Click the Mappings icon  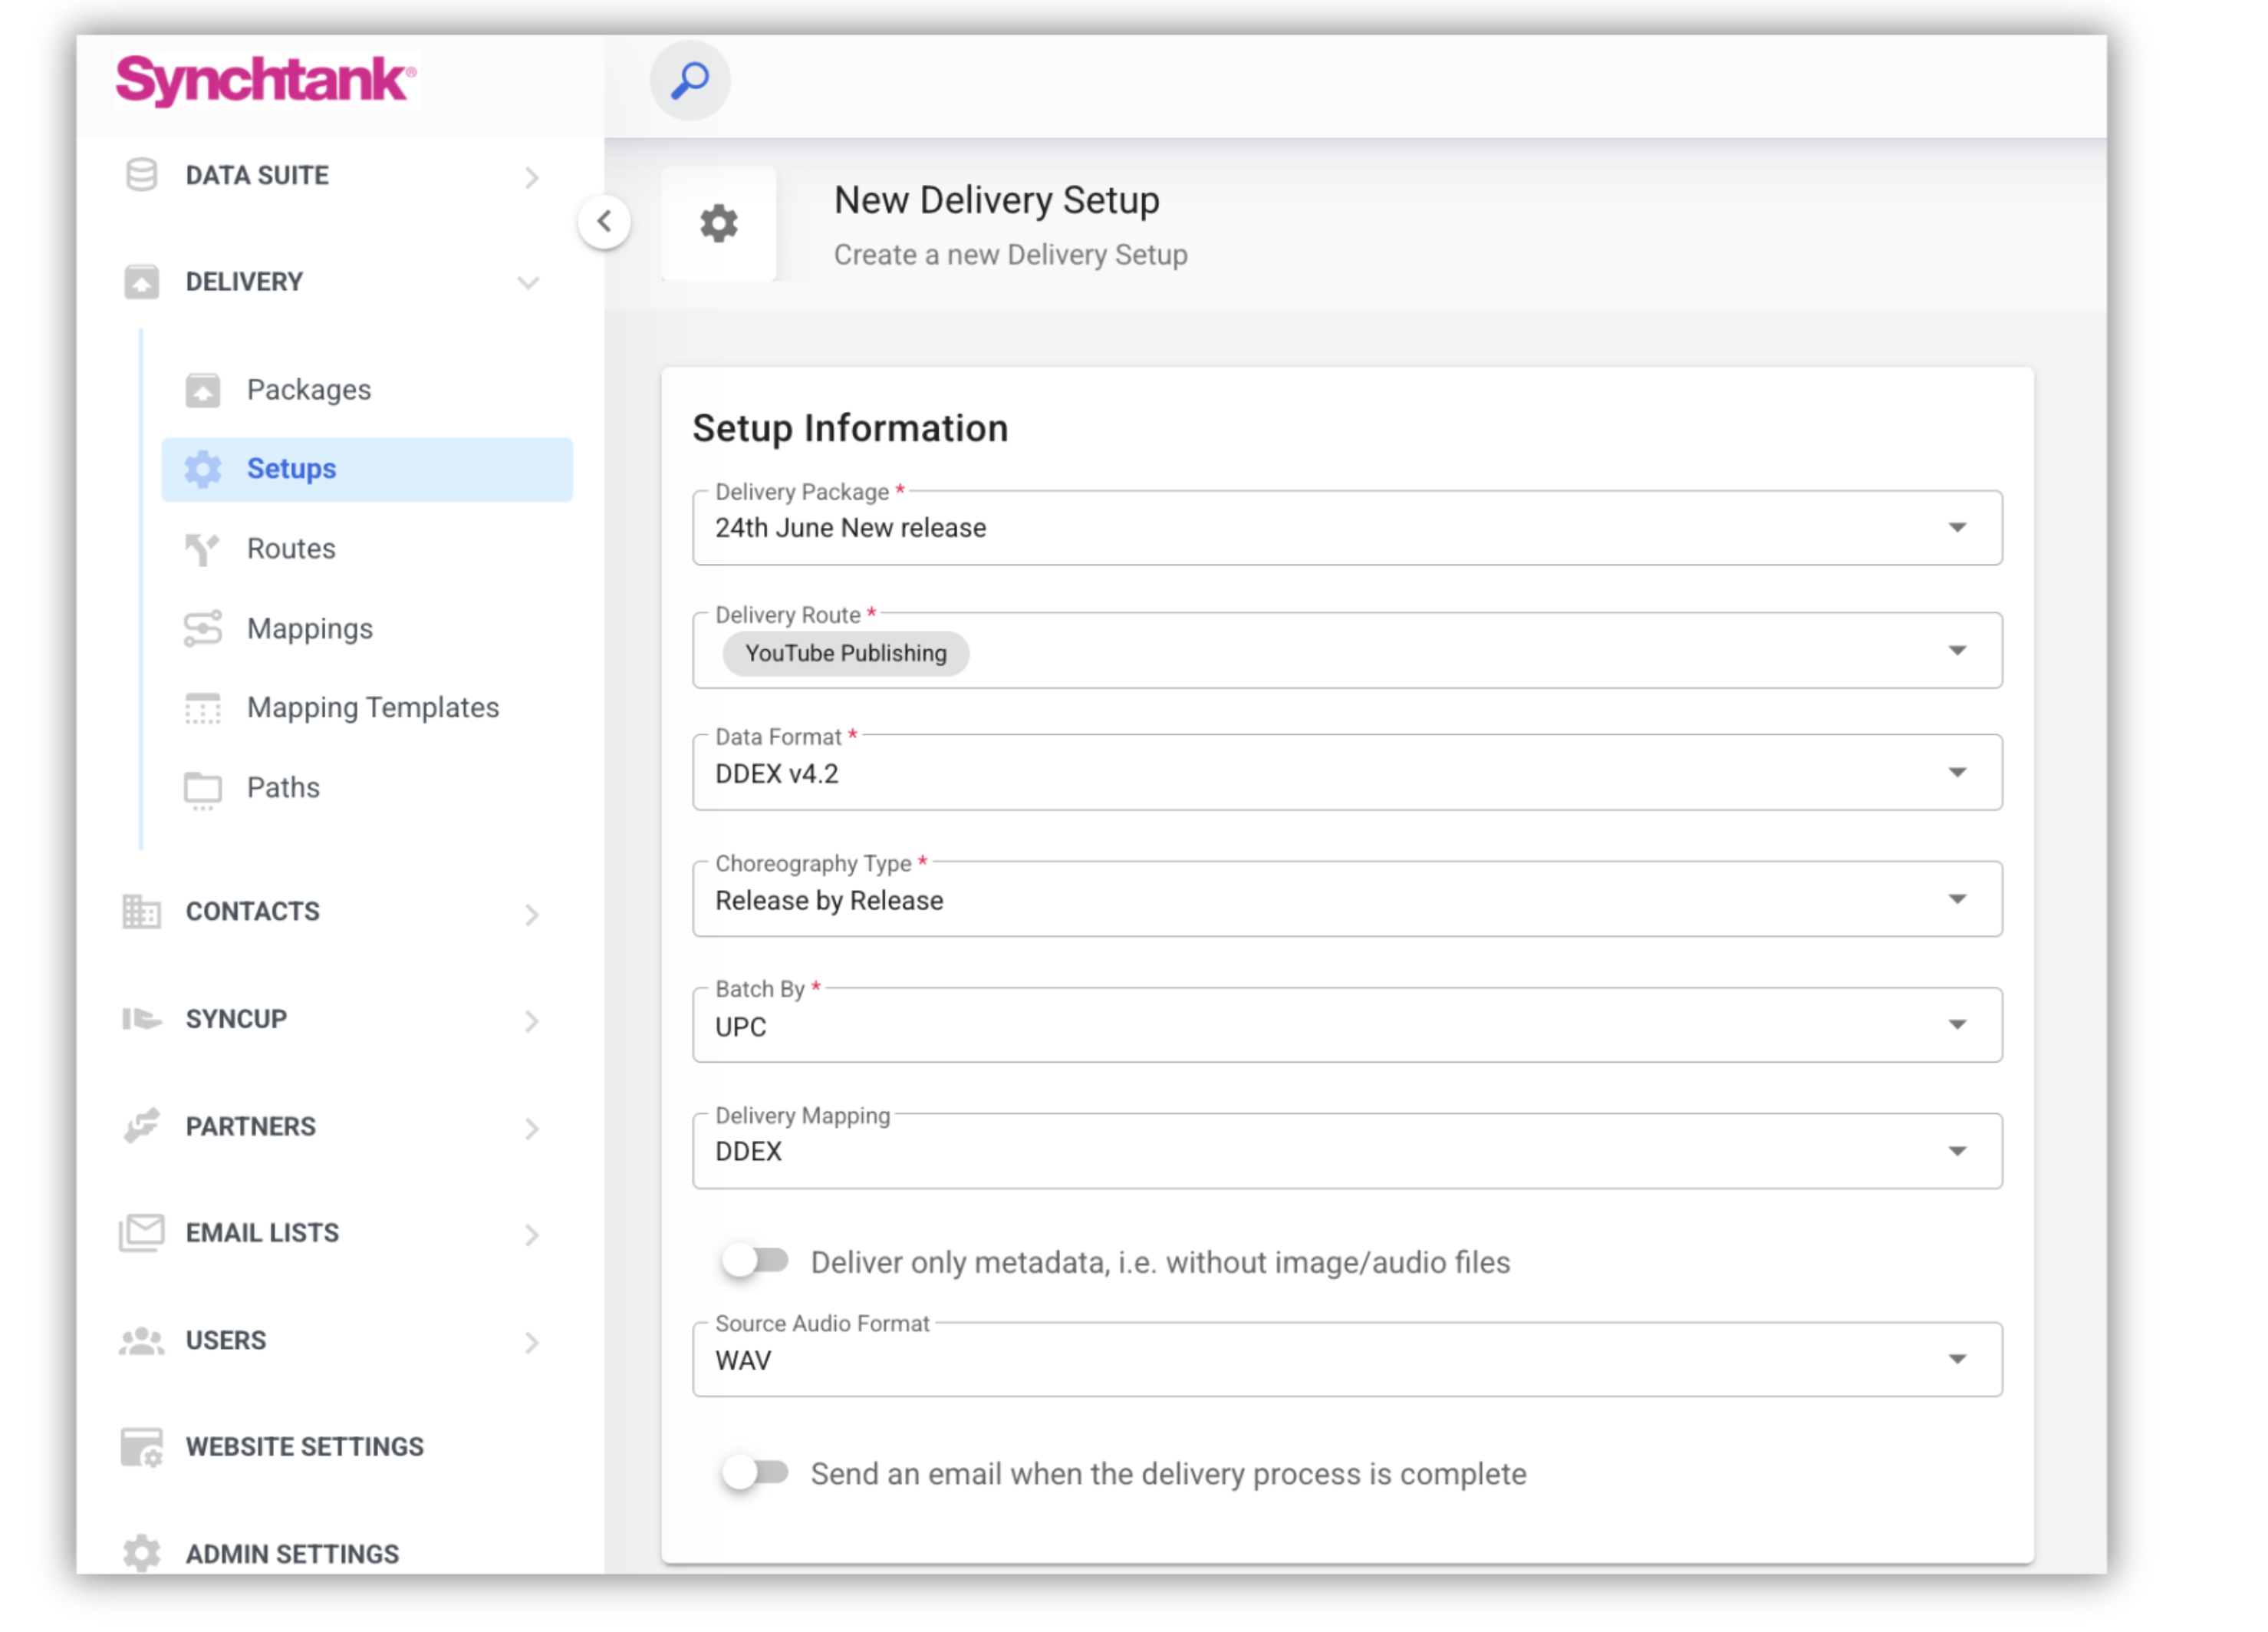tap(203, 629)
